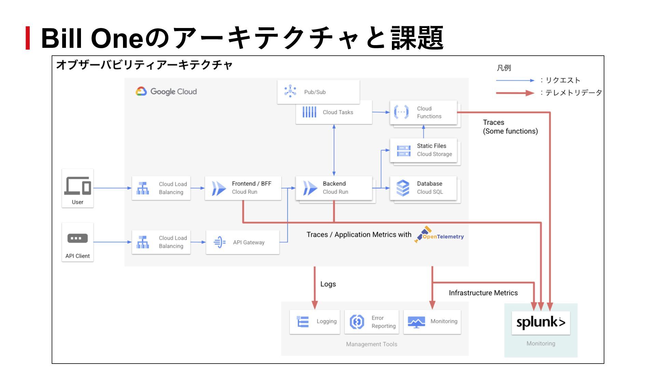Select the Database label
The height and width of the screenshot is (369, 656).
point(429,184)
